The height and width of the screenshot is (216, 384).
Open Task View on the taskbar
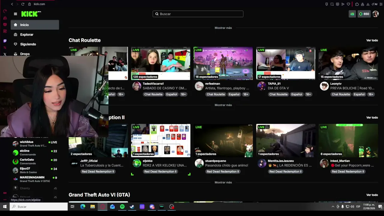pos(72,206)
